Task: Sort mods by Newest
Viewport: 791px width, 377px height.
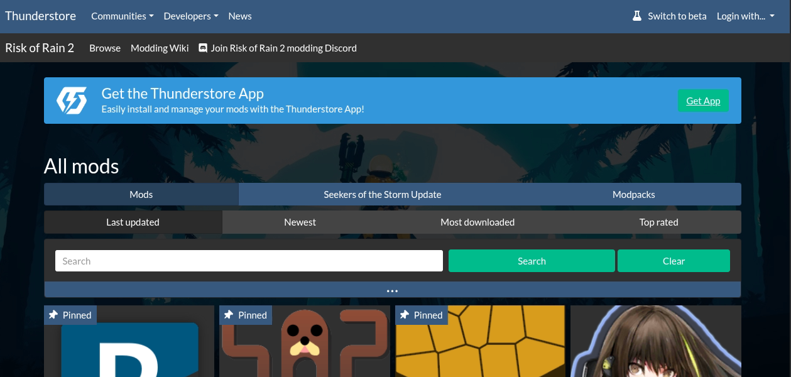Action: tap(300, 222)
